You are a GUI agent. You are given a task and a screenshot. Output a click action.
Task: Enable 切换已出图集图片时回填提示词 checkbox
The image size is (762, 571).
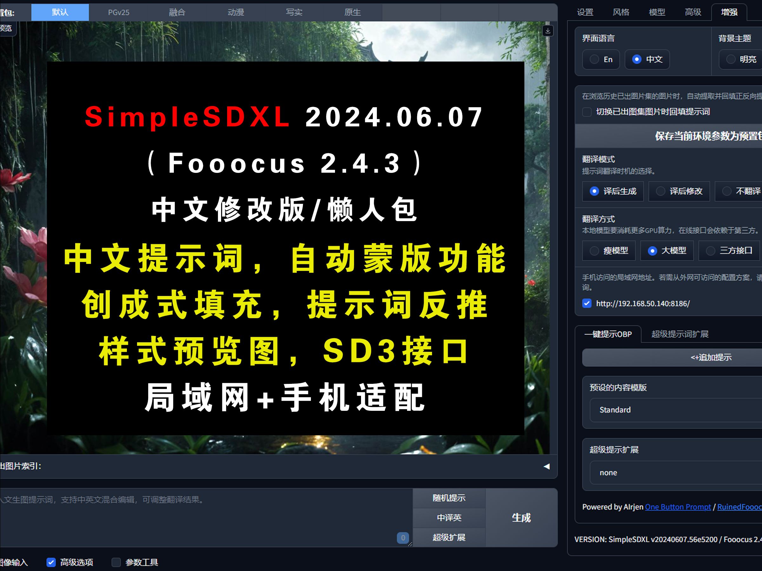[x=587, y=112]
